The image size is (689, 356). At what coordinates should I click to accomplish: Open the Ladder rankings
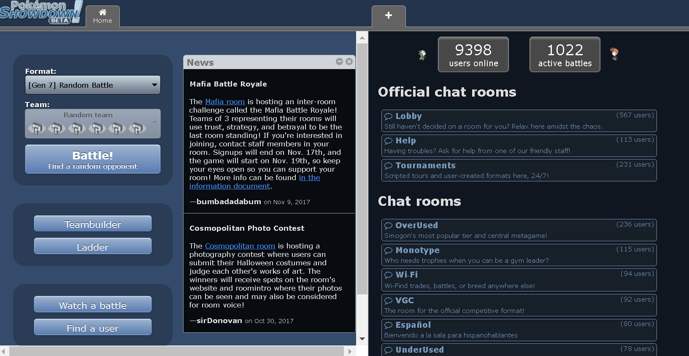point(93,247)
